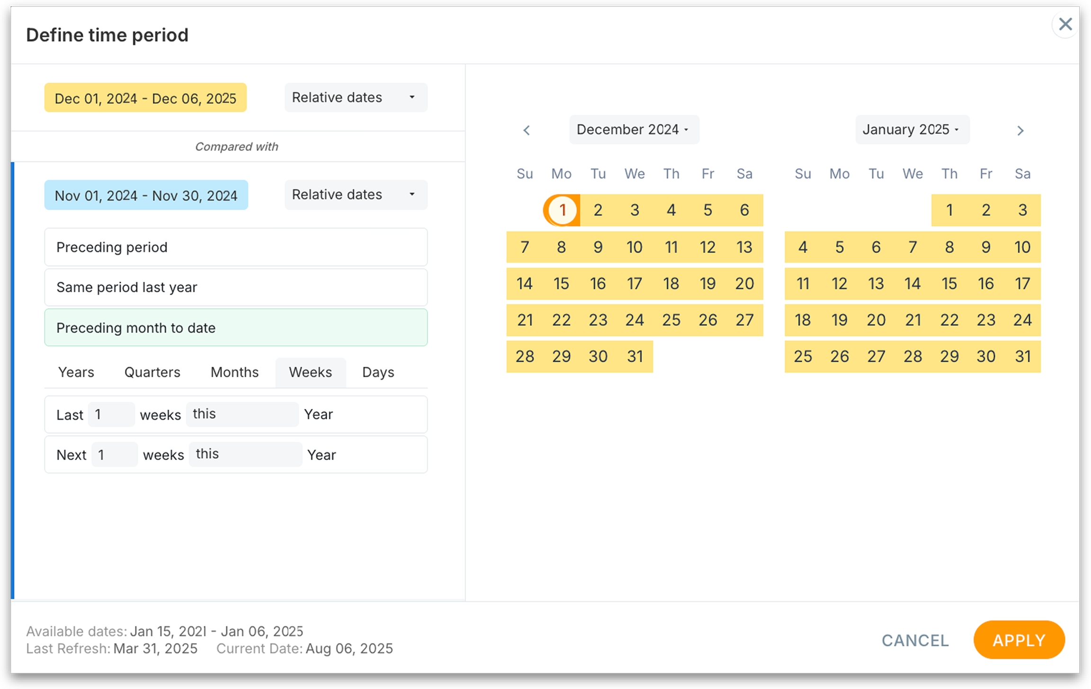Select December 25 in the calendar
1091x689 pixels.
(671, 320)
